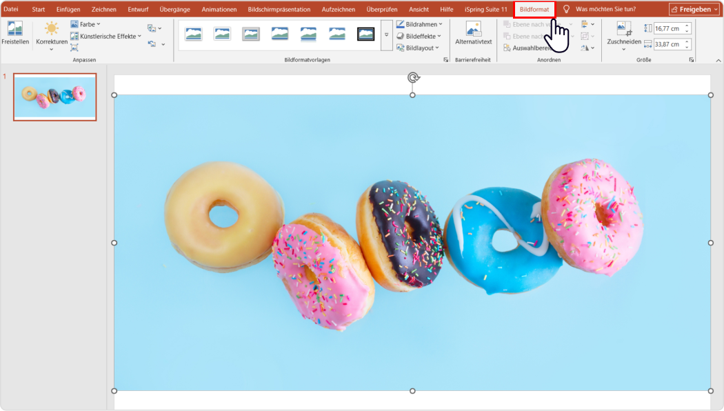Select the Freistellen (remove background) tool
Image resolution: width=724 pixels, height=411 pixels.
click(x=16, y=35)
